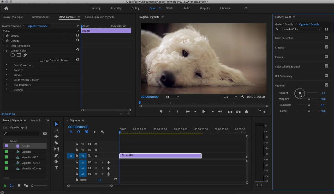Open Program monitor settings wrench
Screen dimensions: 334x194
[x=242, y=97]
